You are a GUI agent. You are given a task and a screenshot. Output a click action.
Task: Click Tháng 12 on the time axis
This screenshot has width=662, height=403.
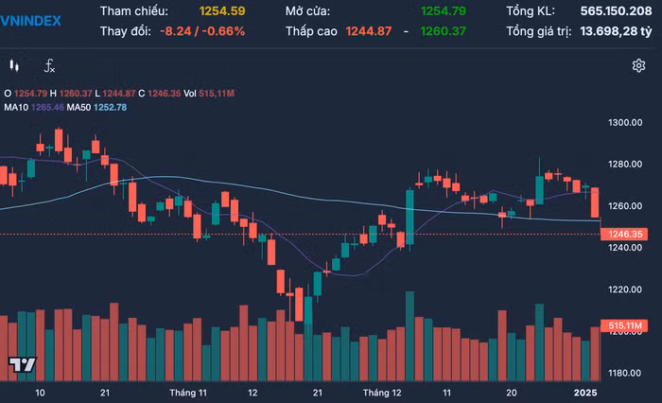pos(382,392)
